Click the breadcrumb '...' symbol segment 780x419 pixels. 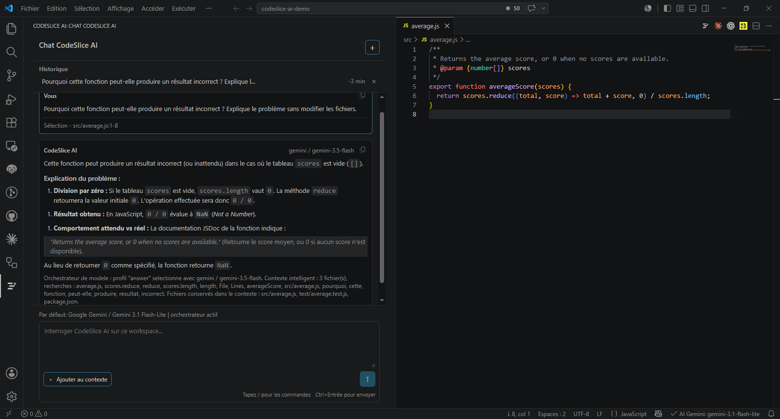[x=468, y=40]
